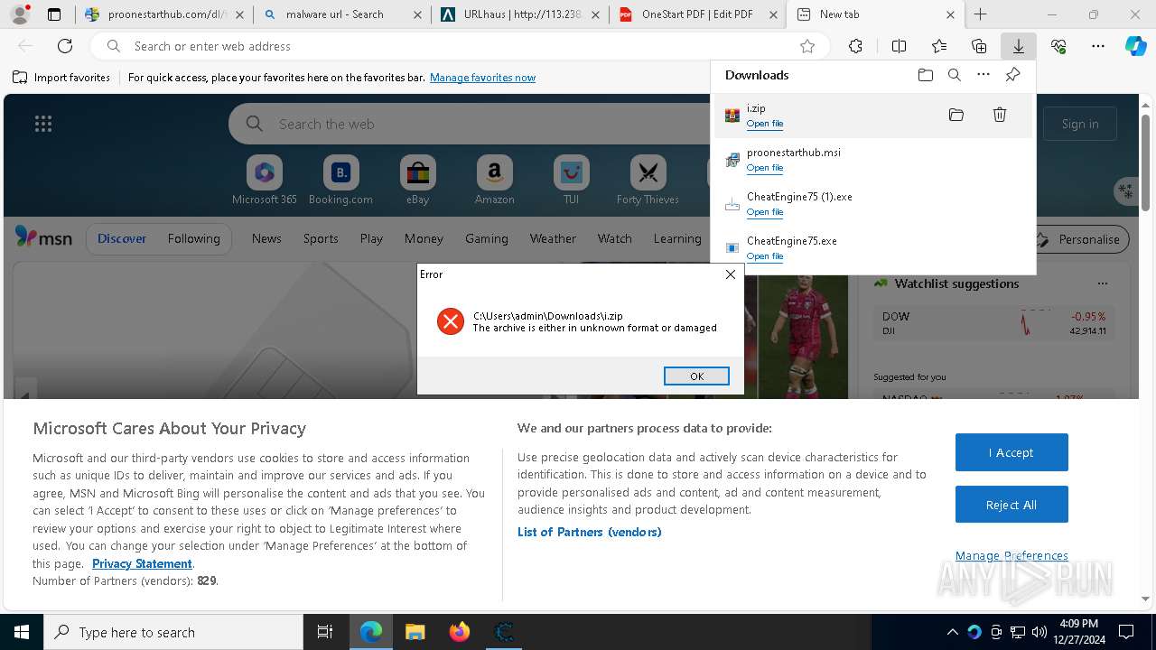Select the Following tab on MSN
Screen dimensions: 1156x650
pos(193,238)
